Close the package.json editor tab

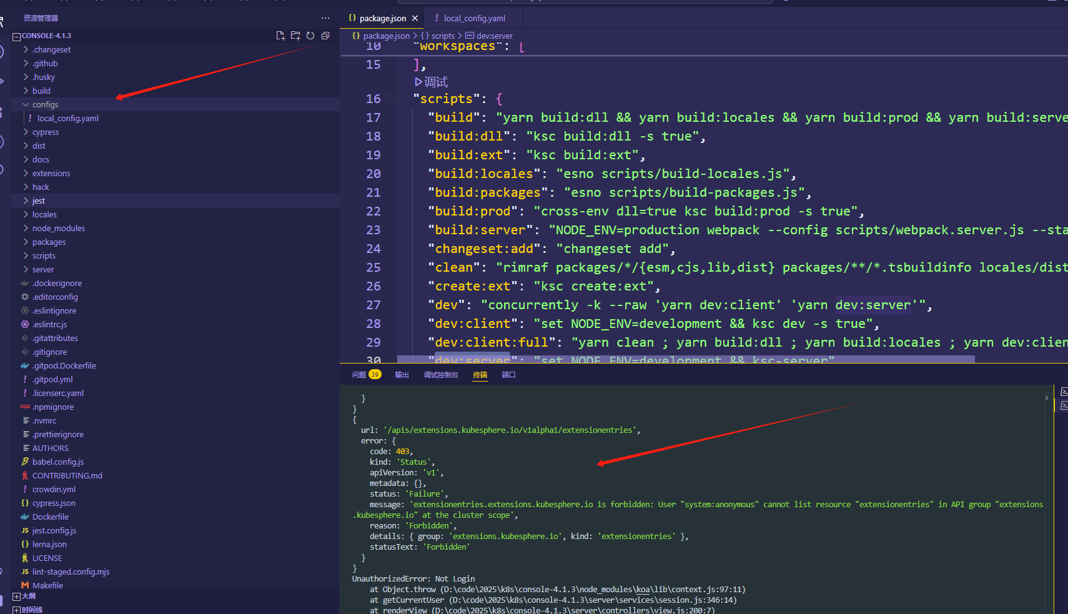(415, 18)
